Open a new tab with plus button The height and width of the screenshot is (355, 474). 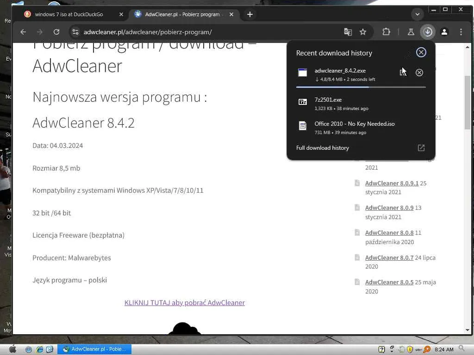click(249, 14)
